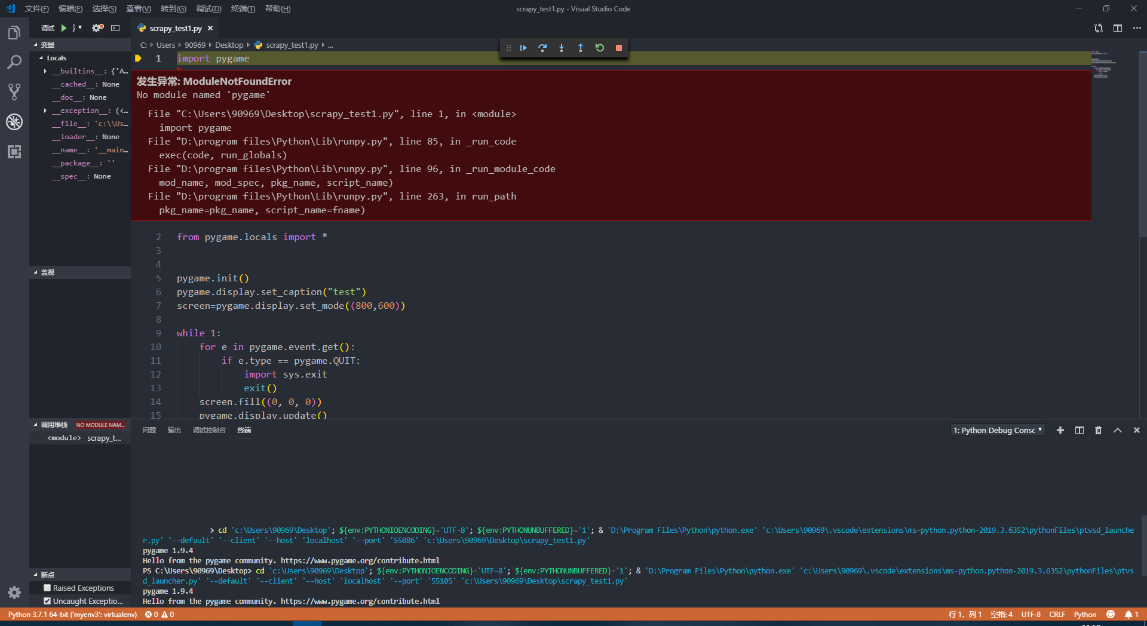This screenshot has width=1147, height=626.
Task: Open the Explorer view in activity bar
Action: click(x=14, y=32)
